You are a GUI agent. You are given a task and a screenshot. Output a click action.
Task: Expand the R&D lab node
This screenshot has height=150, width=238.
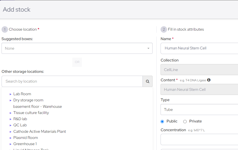click(10, 119)
